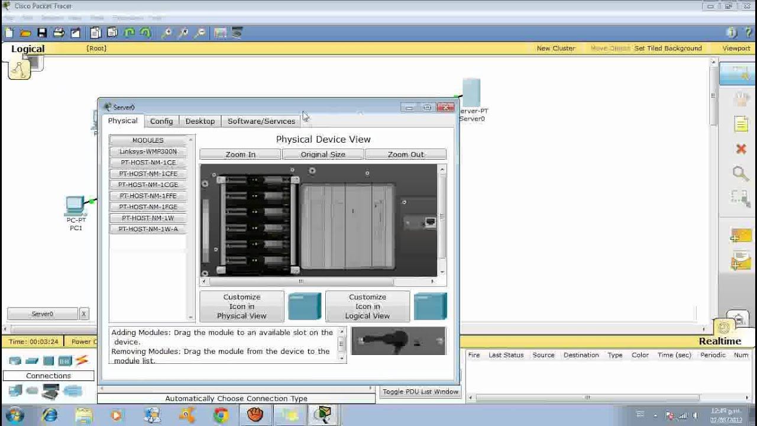Select the Resize Shape tool
The height and width of the screenshot is (426, 757).
pyautogui.click(x=740, y=197)
